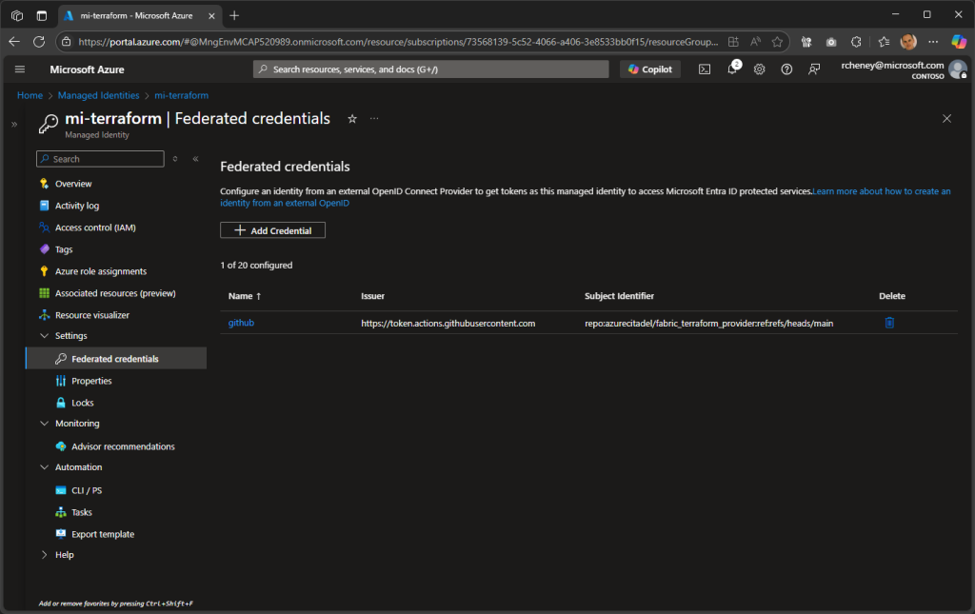Click the Add Credential button

coord(274,229)
